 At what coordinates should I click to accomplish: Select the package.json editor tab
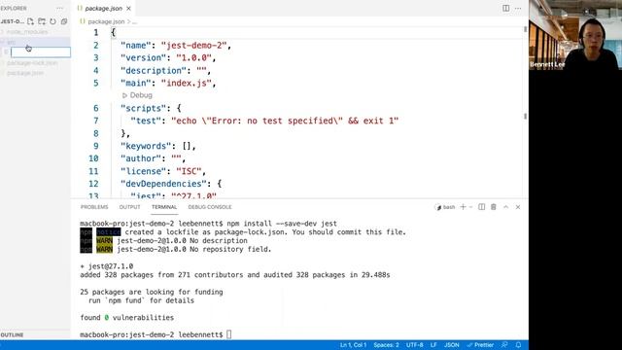click(x=104, y=9)
